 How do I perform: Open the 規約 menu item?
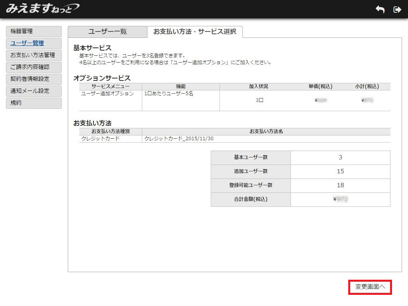click(x=34, y=103)
